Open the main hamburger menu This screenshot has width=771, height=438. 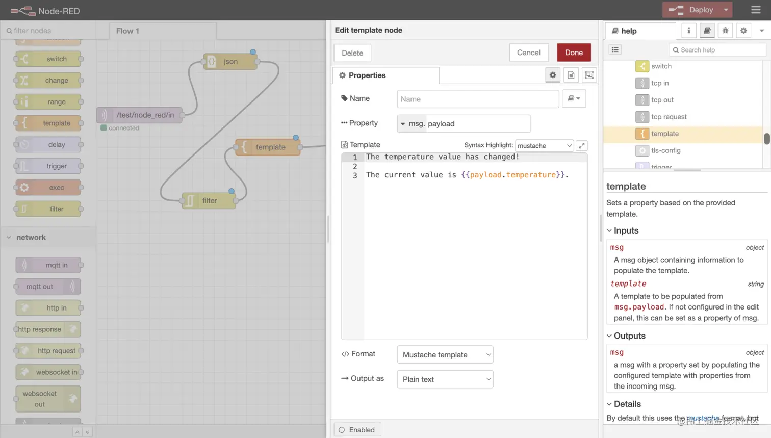coord(756,10)
